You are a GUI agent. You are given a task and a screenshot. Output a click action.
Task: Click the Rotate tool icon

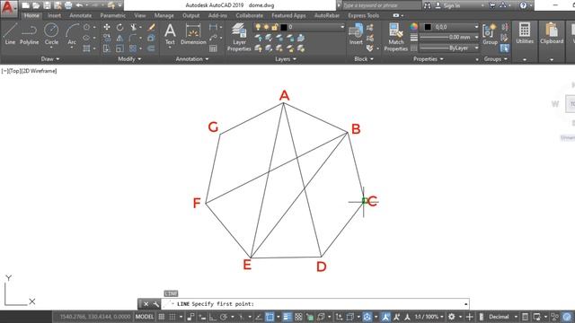point(119,27)
